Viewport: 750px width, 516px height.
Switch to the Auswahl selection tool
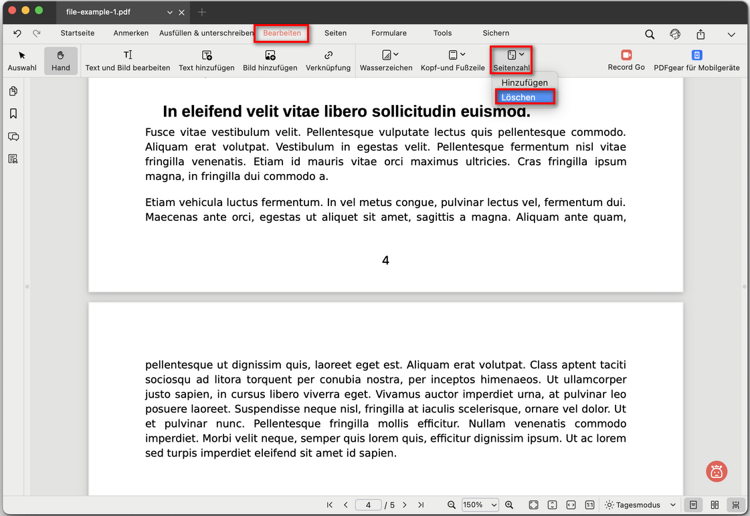(x=21, y=60)
